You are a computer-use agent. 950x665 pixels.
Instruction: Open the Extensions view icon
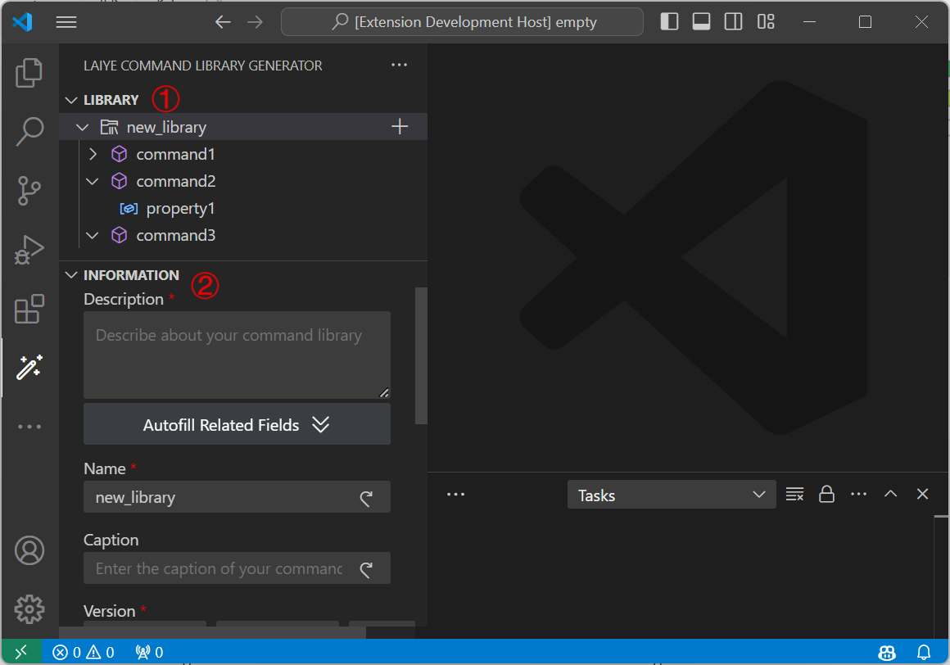(x=29, y=309)
